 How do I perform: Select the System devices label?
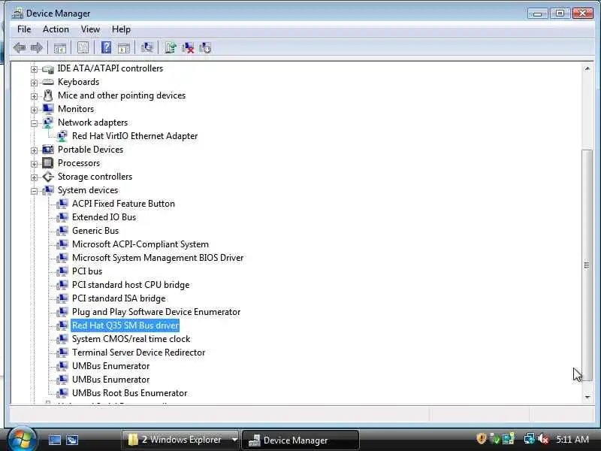(88, 190)
